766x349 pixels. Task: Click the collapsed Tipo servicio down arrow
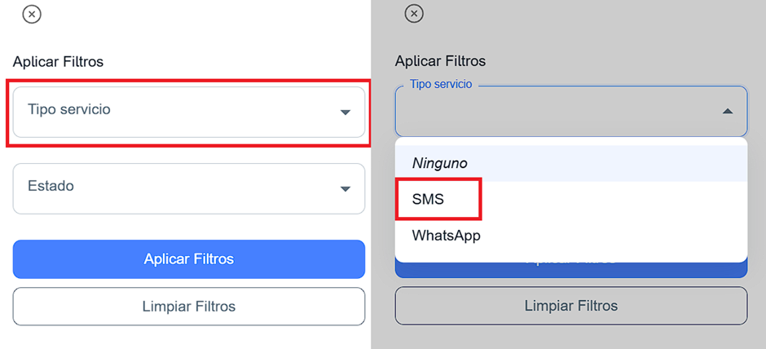click(346, 113)
